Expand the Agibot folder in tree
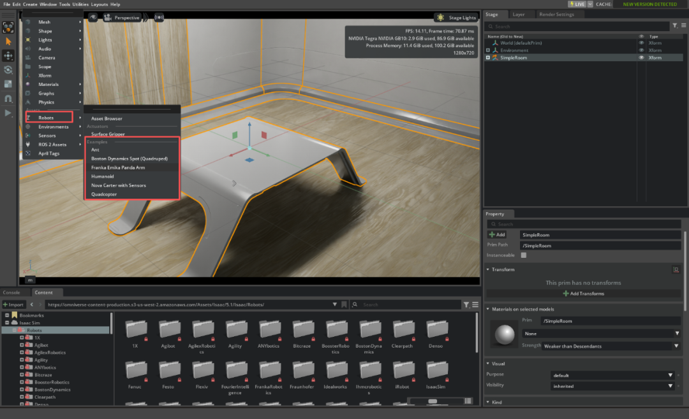 (22, 345)
